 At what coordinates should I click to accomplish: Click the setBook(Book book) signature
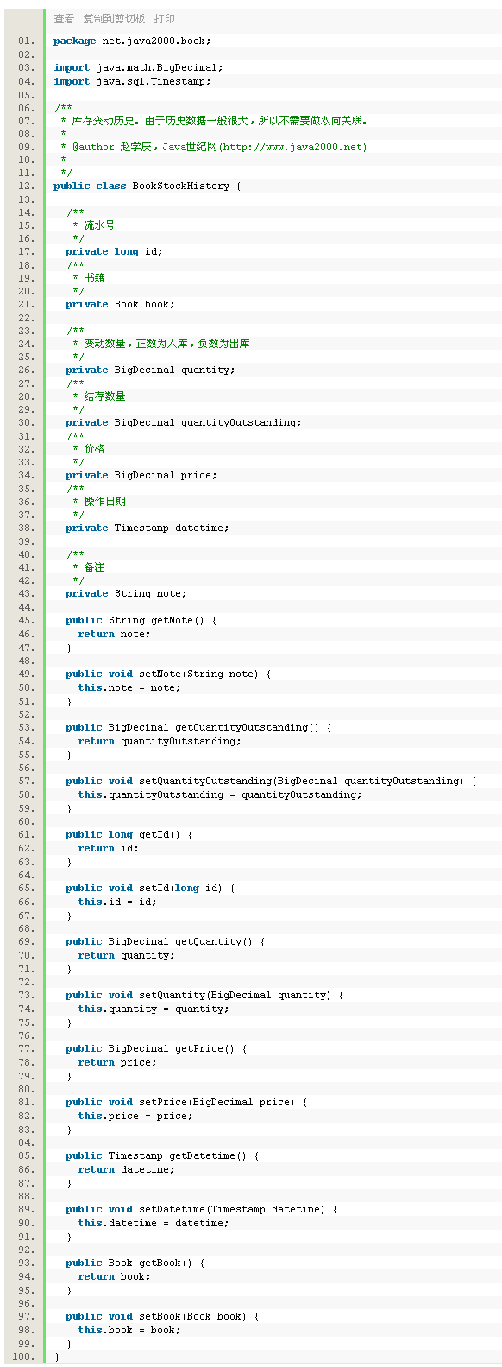tap(162, 1316)
